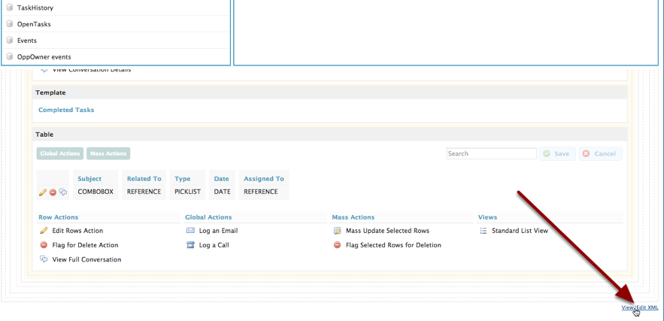Select OpenTasks in the list
664x321 pixels.
click(34, 24)
